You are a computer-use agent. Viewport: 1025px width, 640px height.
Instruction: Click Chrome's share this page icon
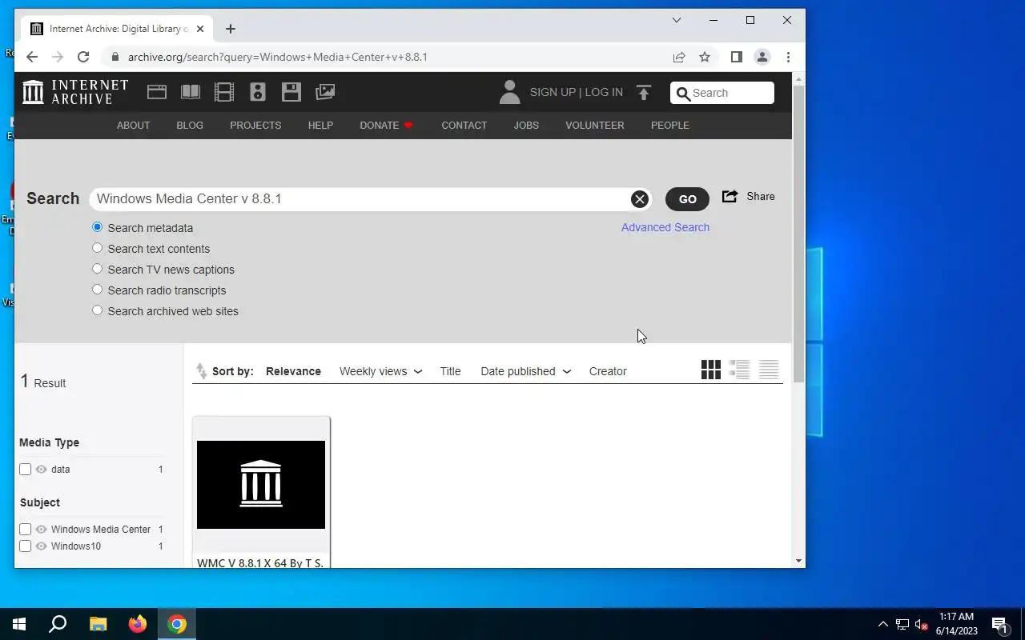tap(679, 57)
